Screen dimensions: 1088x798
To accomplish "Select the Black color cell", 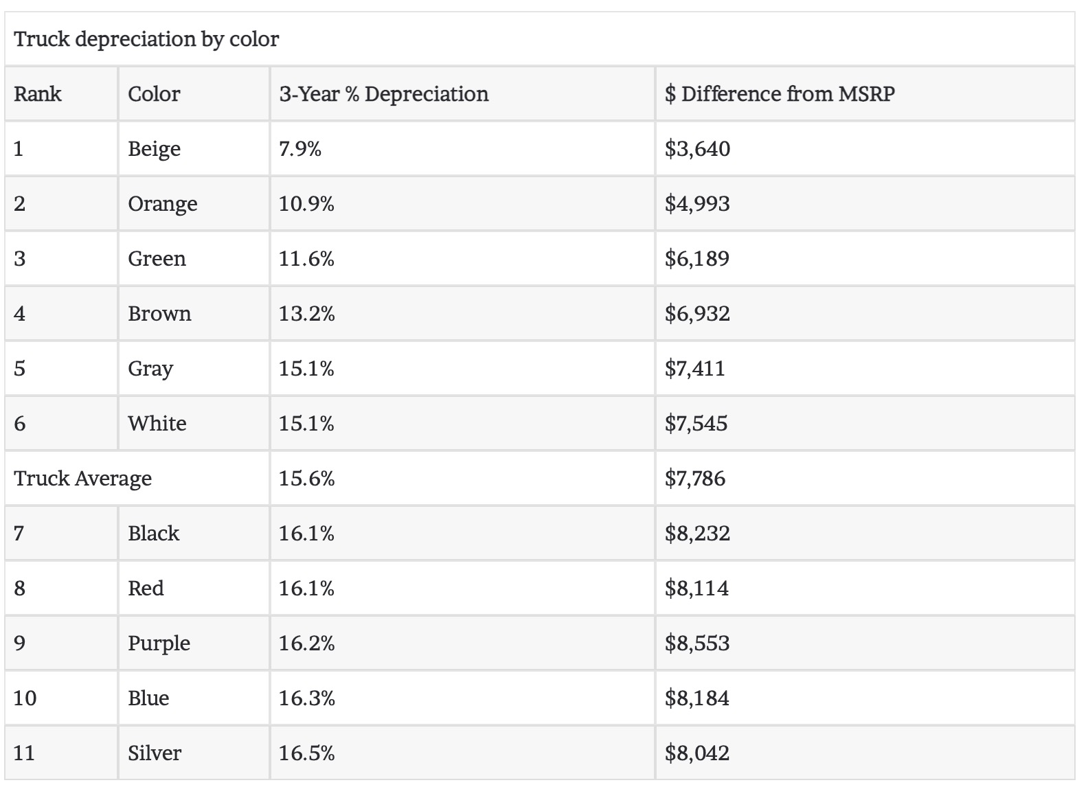I will click(153, 534).
